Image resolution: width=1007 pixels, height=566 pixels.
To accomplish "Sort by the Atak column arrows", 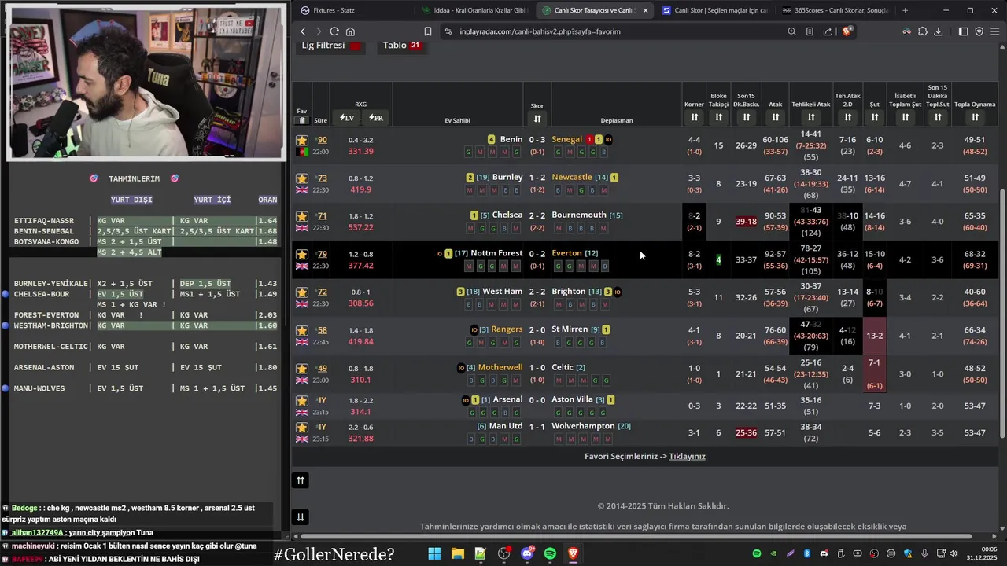I will pos(776,117).
